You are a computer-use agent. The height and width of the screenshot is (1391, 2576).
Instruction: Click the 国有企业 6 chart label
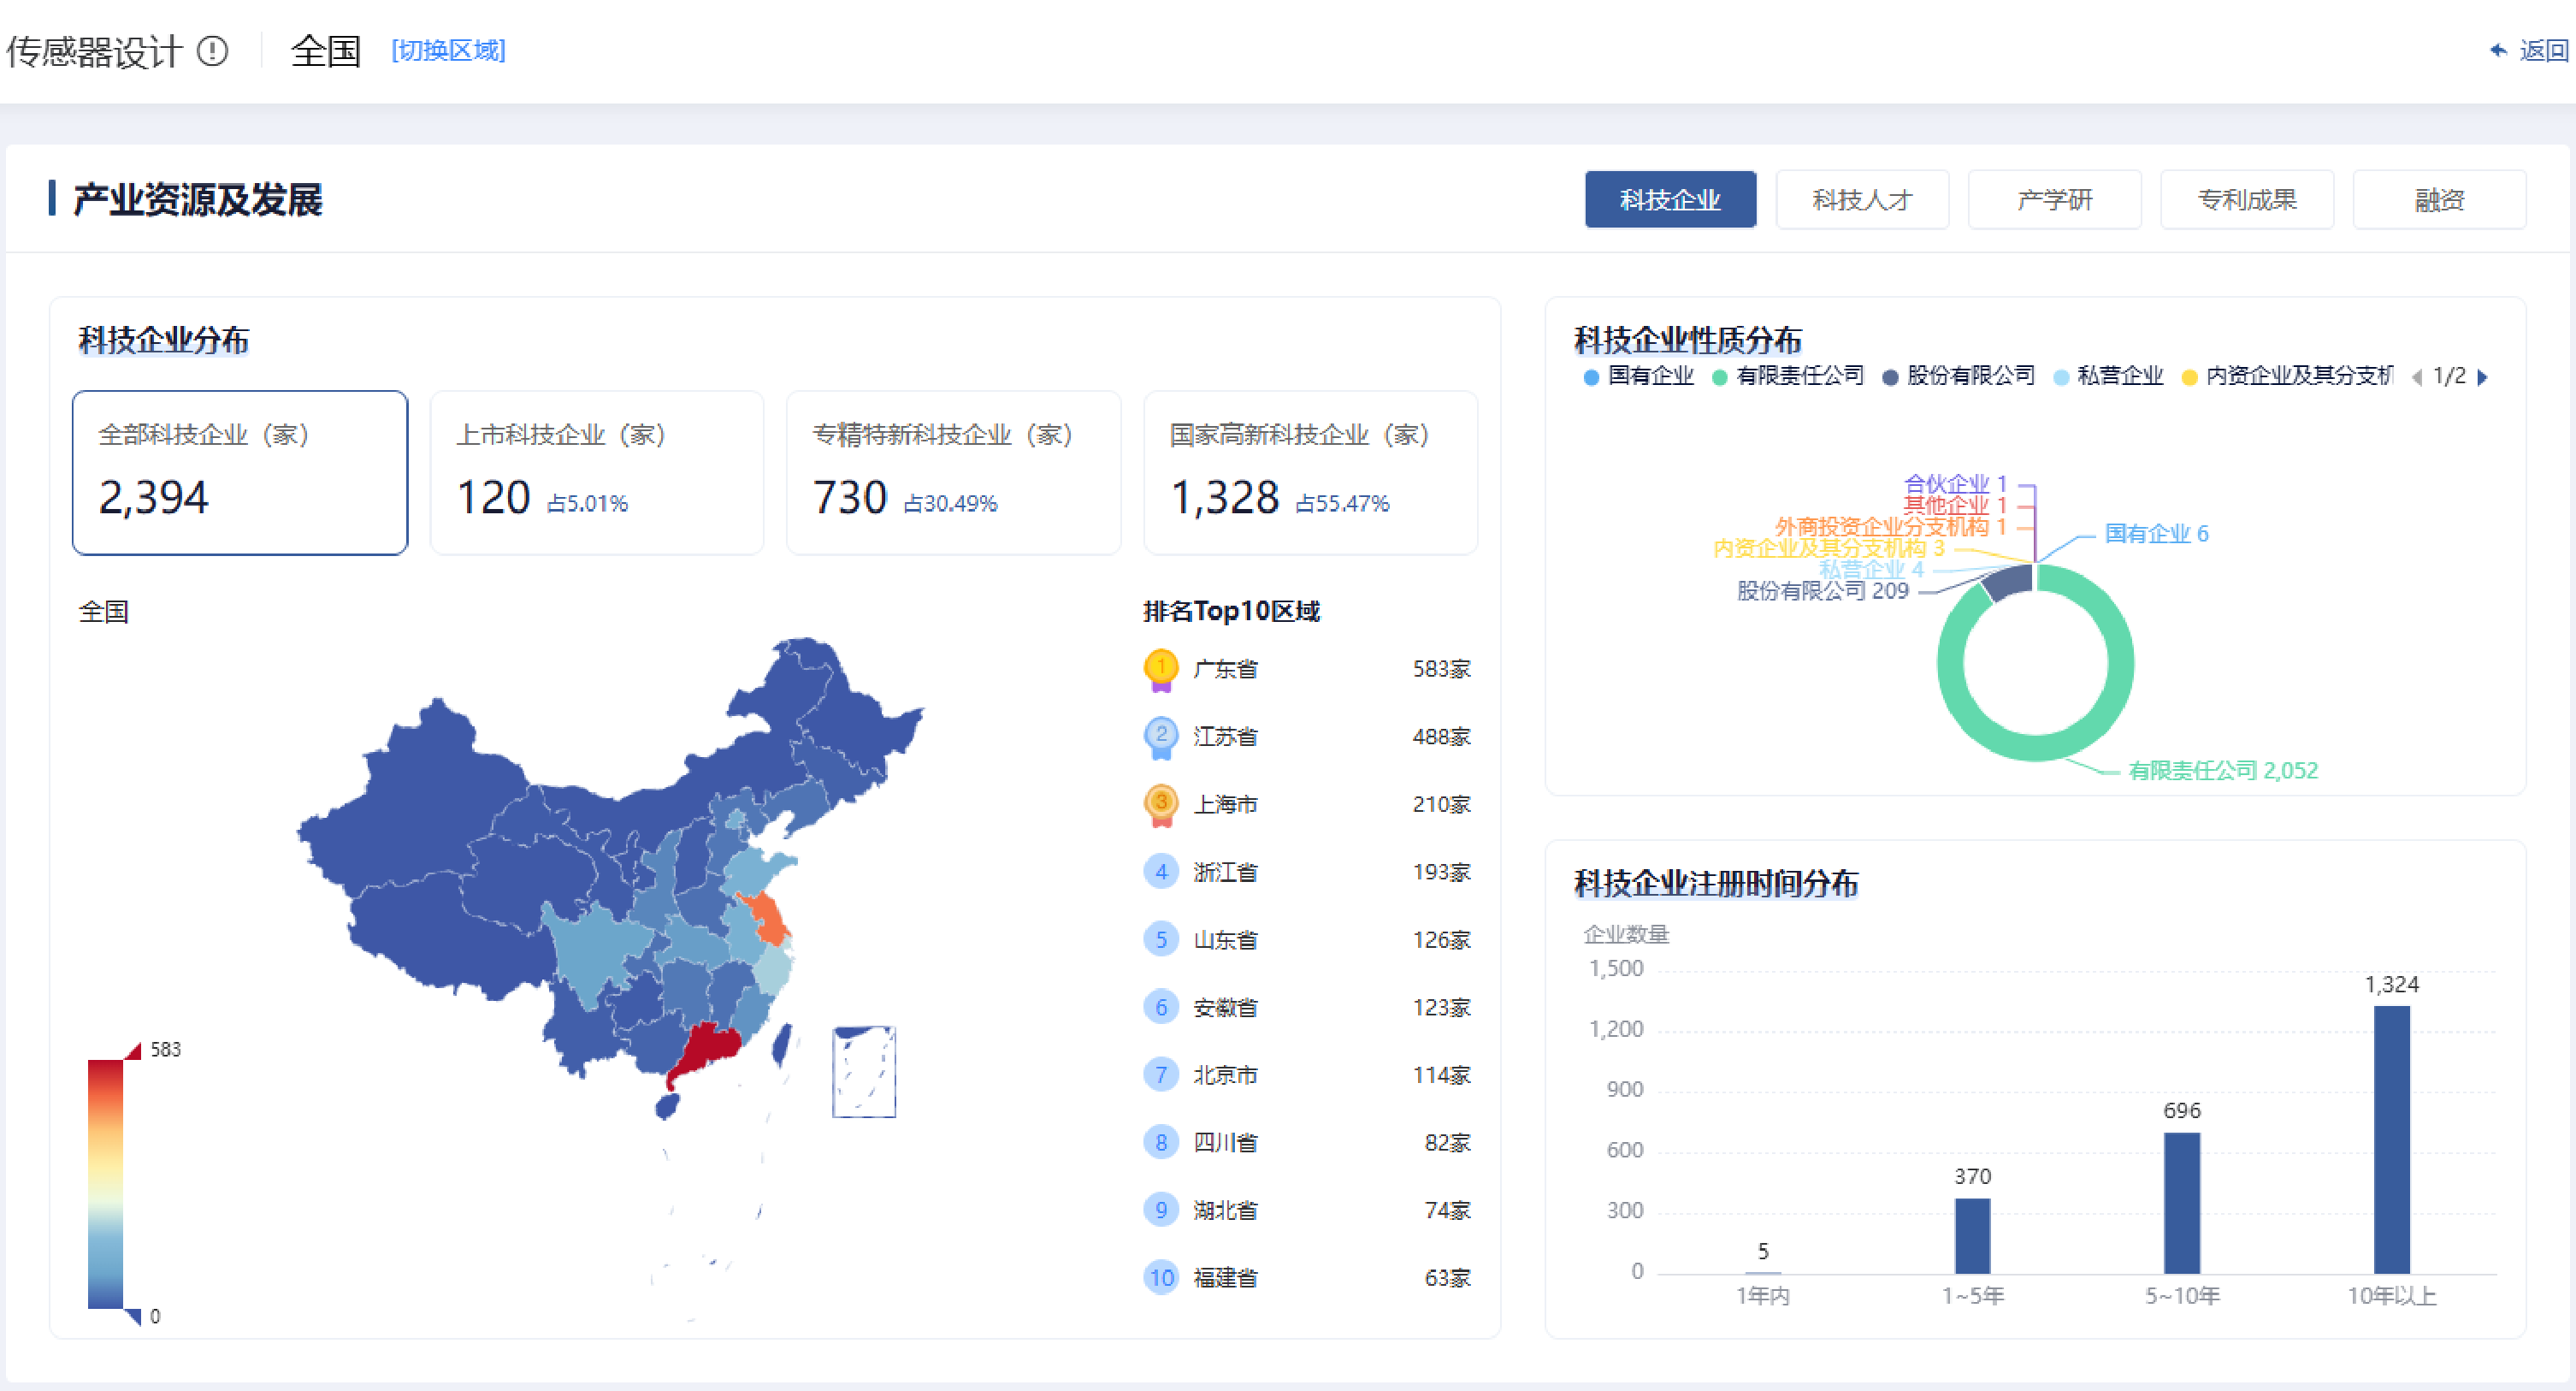coord(2156,534)
